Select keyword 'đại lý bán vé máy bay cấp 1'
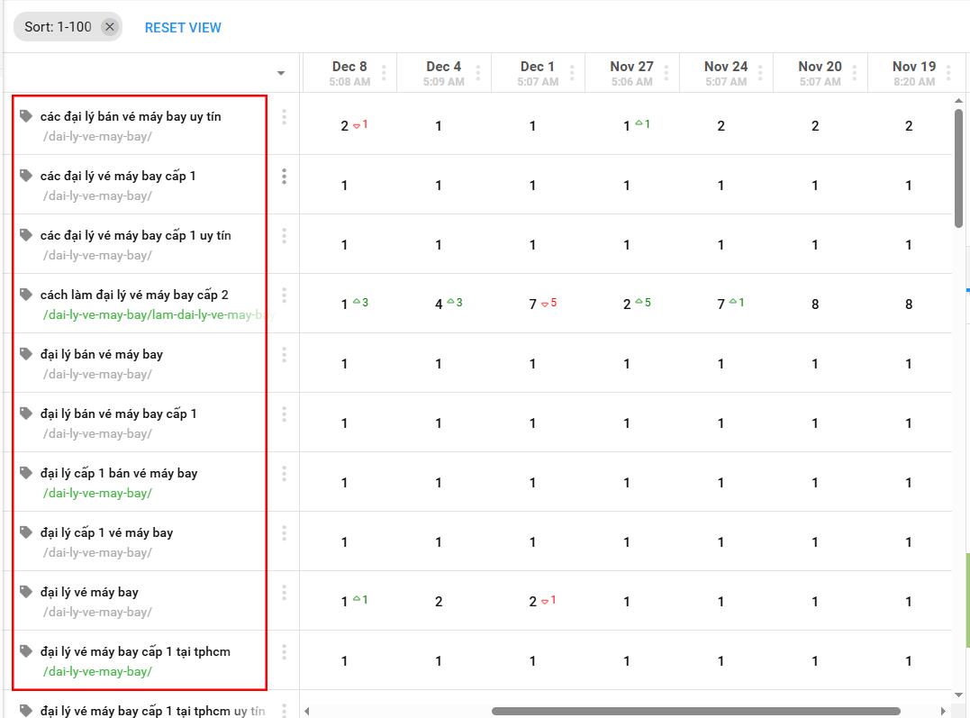The image size is (970, 718). pos(118,414)
